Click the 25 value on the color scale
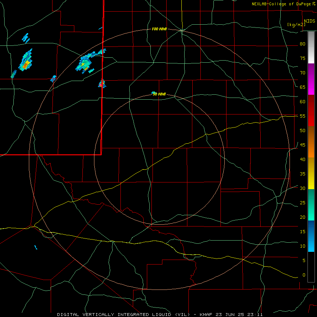 [303, 203]
